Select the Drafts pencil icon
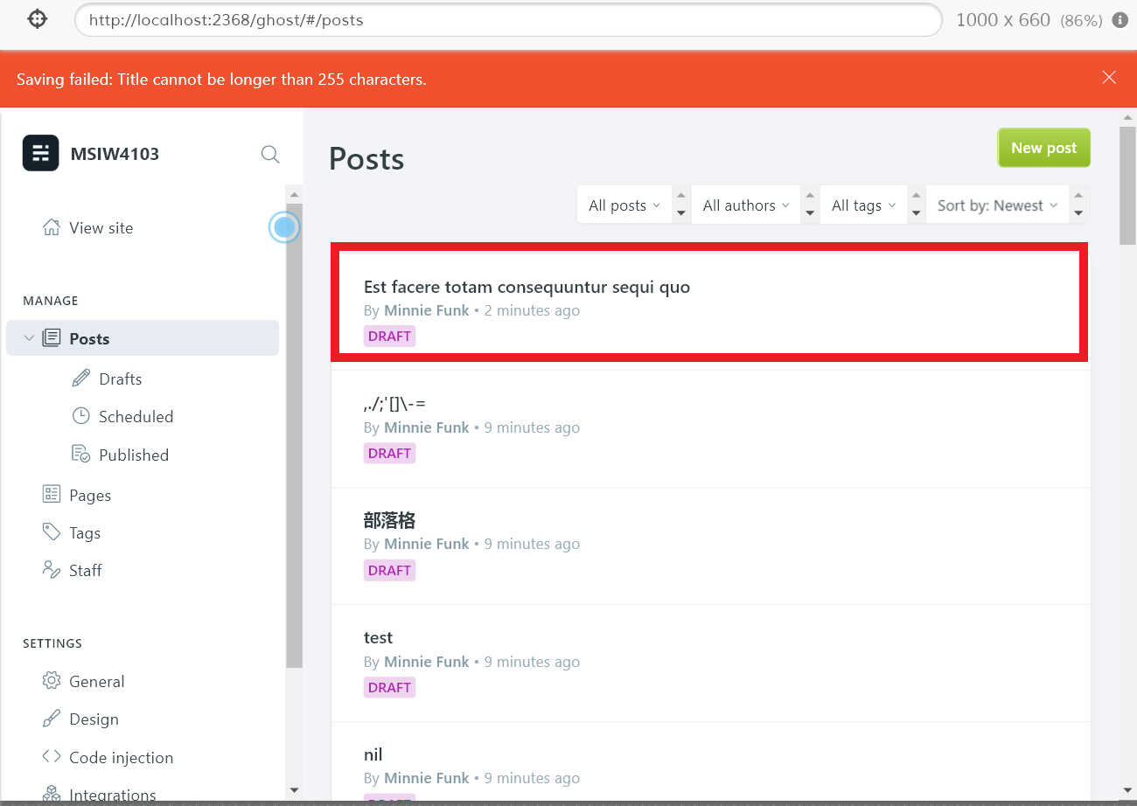 coord(81,378)
